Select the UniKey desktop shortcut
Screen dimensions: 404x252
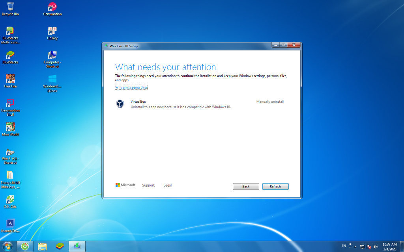(52, 33)
